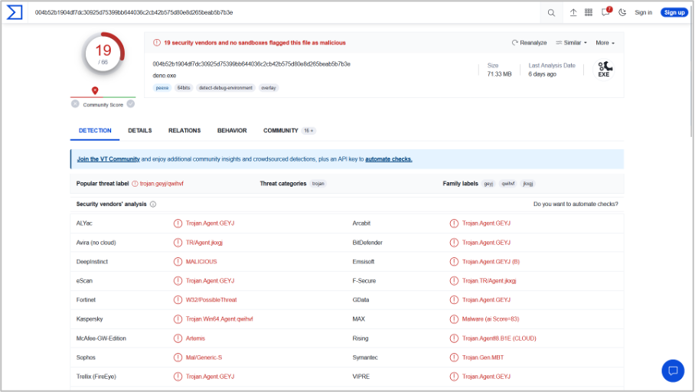Switch to the DETAILS tab

[139, 130]
